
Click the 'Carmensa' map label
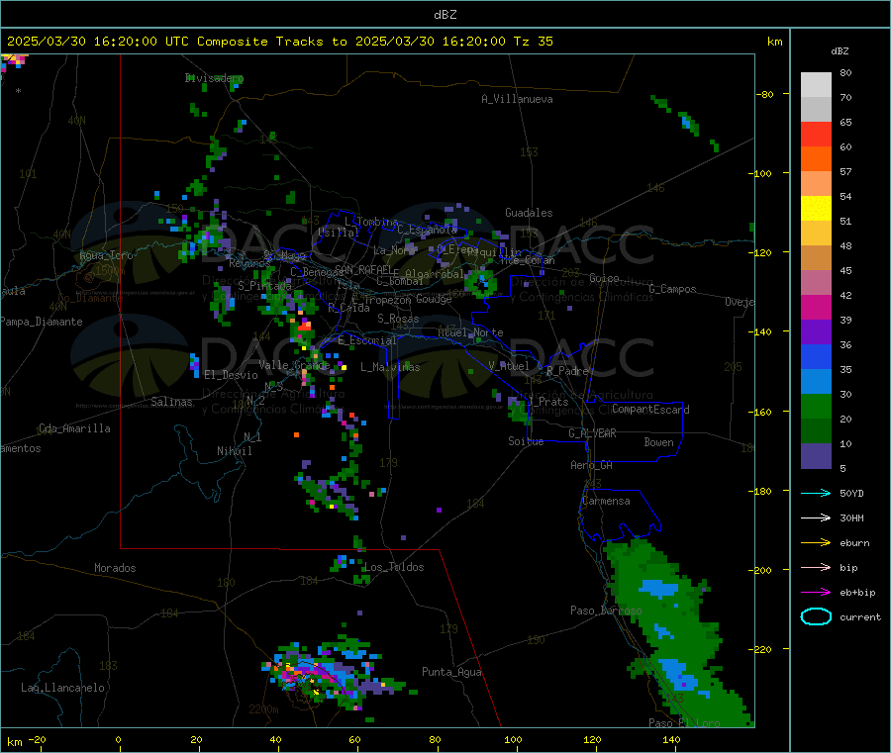(x=606, y=501)
